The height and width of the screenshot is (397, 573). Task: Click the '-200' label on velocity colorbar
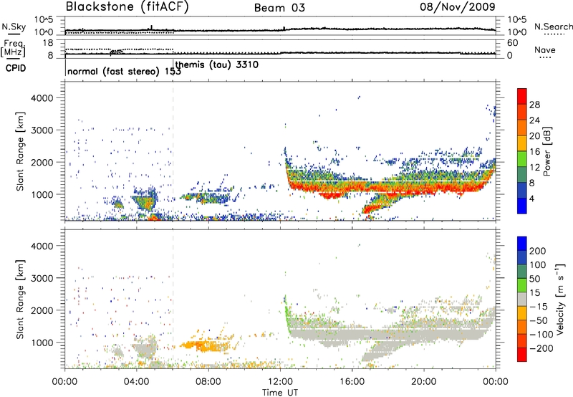pyautogui.click(x=541, y=348)
